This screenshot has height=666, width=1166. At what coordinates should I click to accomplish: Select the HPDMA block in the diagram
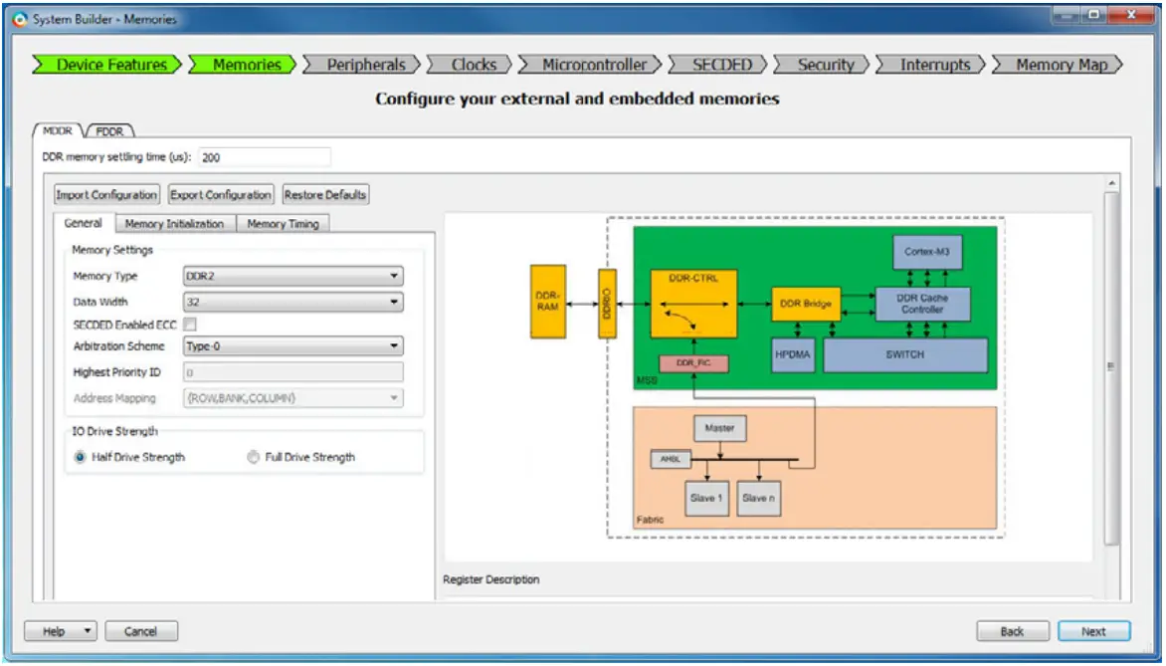[793, 354]
